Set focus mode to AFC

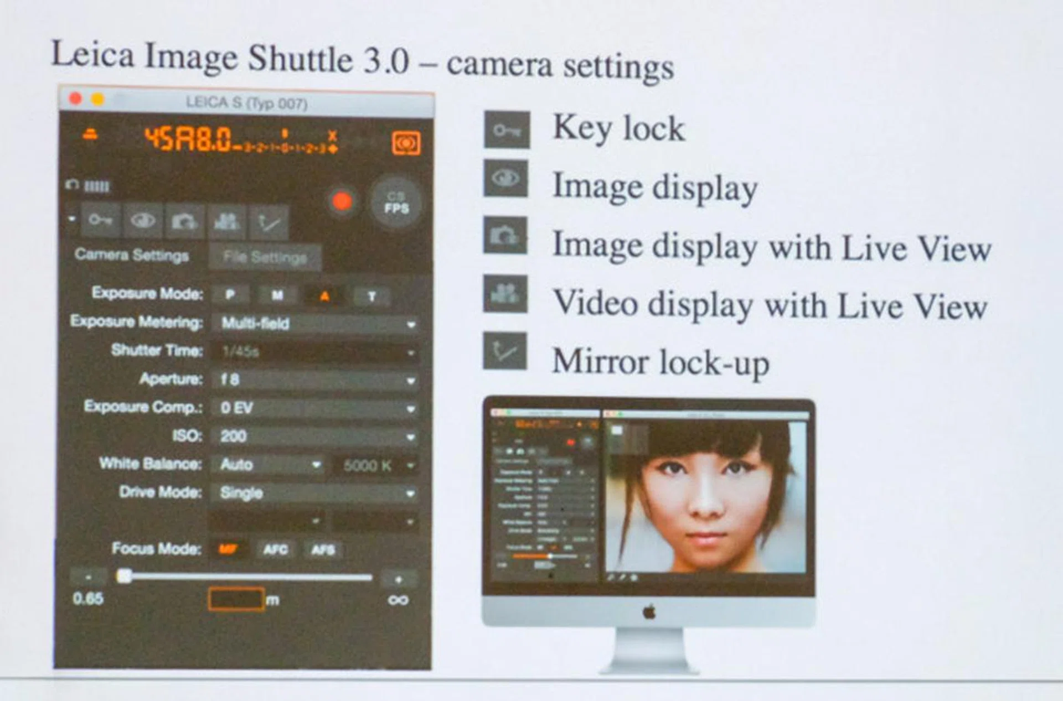(275, 549)
